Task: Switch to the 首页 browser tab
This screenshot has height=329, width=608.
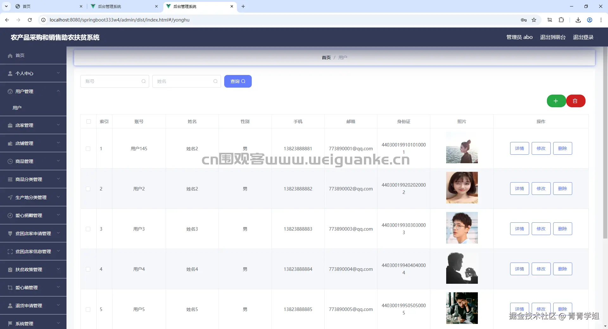Action: 49,6
